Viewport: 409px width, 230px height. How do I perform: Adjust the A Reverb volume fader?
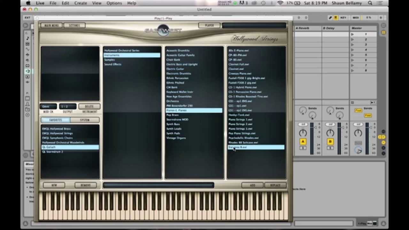[x=315, y=127]
